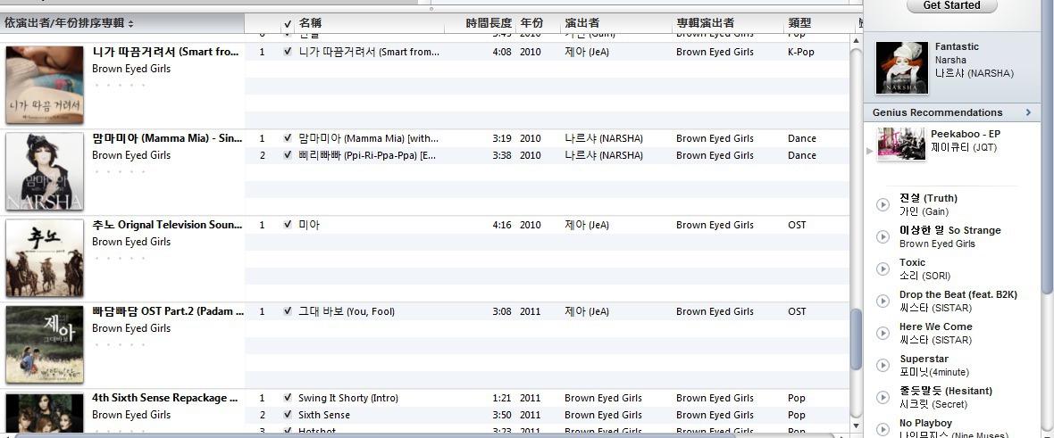The height and width of the screenshot is (438, 1054).
Task: Uncheck the 그대 바보 (You, Fool) checkbox
Action: click(x=288, y=311)
